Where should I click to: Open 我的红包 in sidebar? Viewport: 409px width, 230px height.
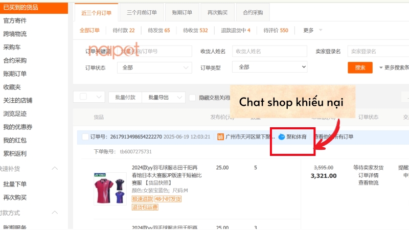click(x=15, y=140)
